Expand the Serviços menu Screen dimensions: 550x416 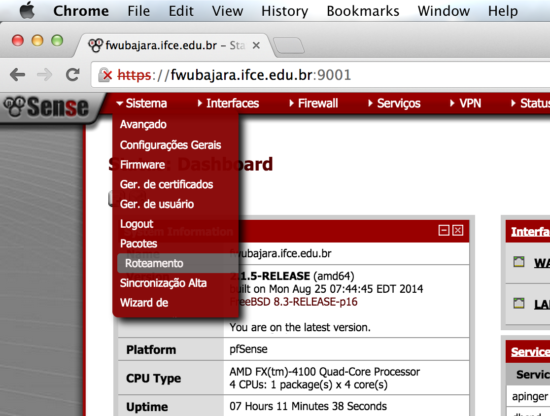394,103
